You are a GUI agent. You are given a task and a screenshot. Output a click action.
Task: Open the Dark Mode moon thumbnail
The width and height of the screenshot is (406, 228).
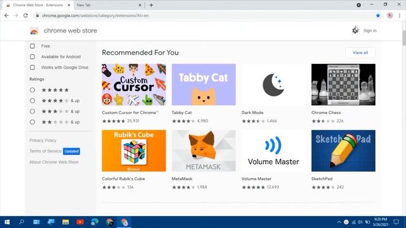(x=273, y=84)
